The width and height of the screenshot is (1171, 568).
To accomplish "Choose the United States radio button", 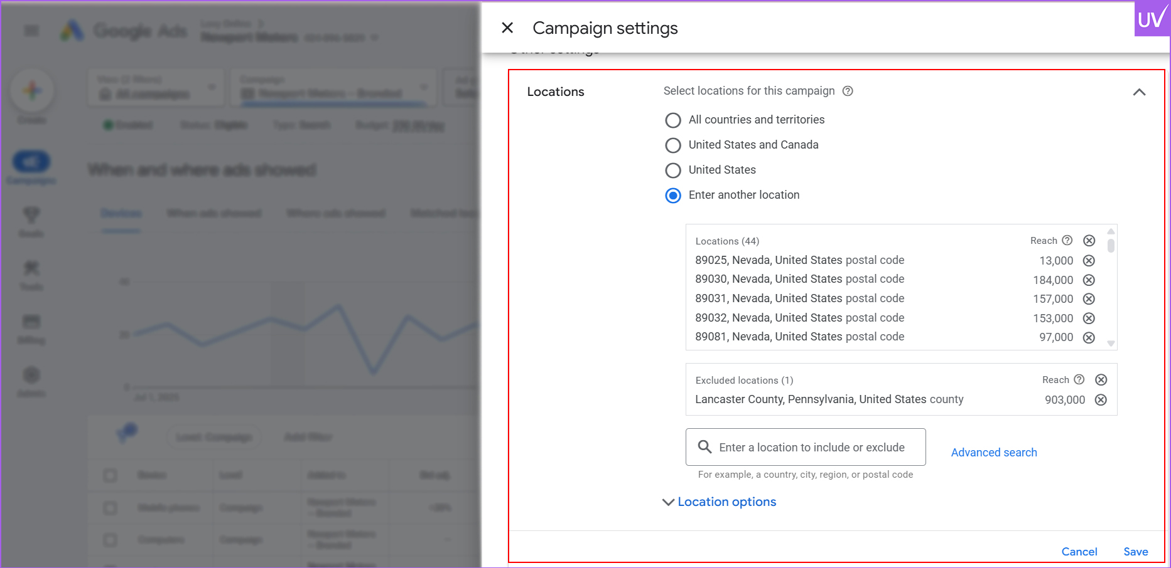I will [673, 171].
